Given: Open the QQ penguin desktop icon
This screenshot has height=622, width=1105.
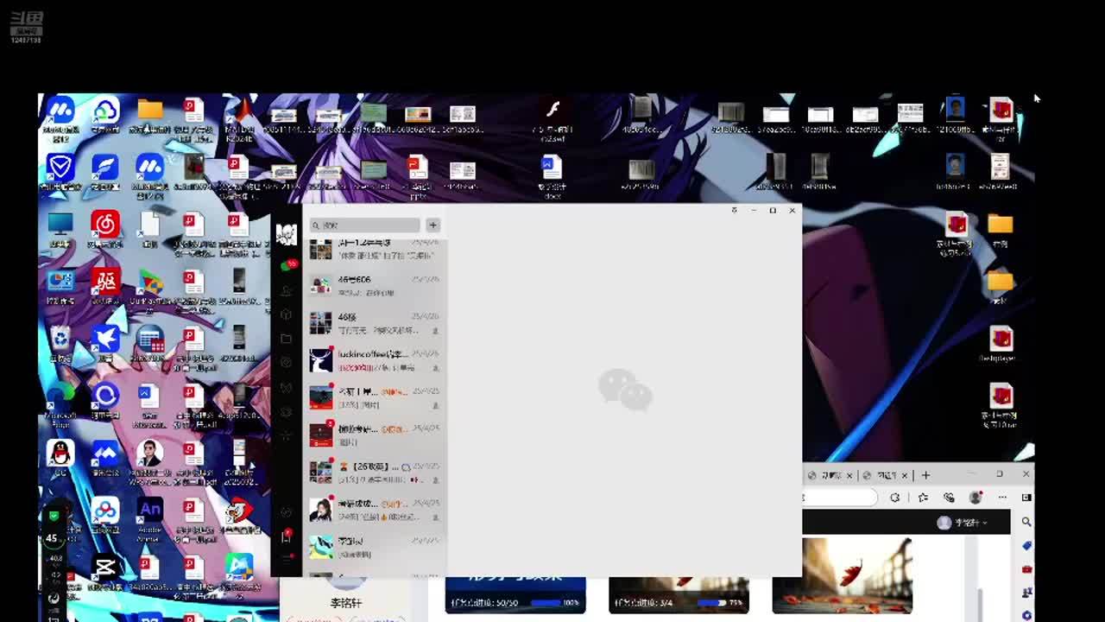Looking at the screenshot, I should (x=60, y=454).
